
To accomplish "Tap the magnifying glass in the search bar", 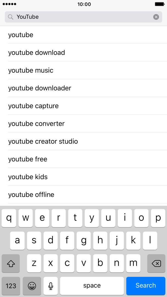I will pyautogui.click(x=11, y=17).
